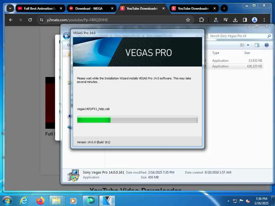View site information icon in address bar
This screenshot has height=206, width=275.
point(42,20)
